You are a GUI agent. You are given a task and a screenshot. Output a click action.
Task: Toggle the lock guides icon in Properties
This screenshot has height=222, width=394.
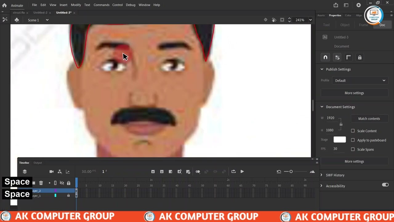[x=360, y=57]
